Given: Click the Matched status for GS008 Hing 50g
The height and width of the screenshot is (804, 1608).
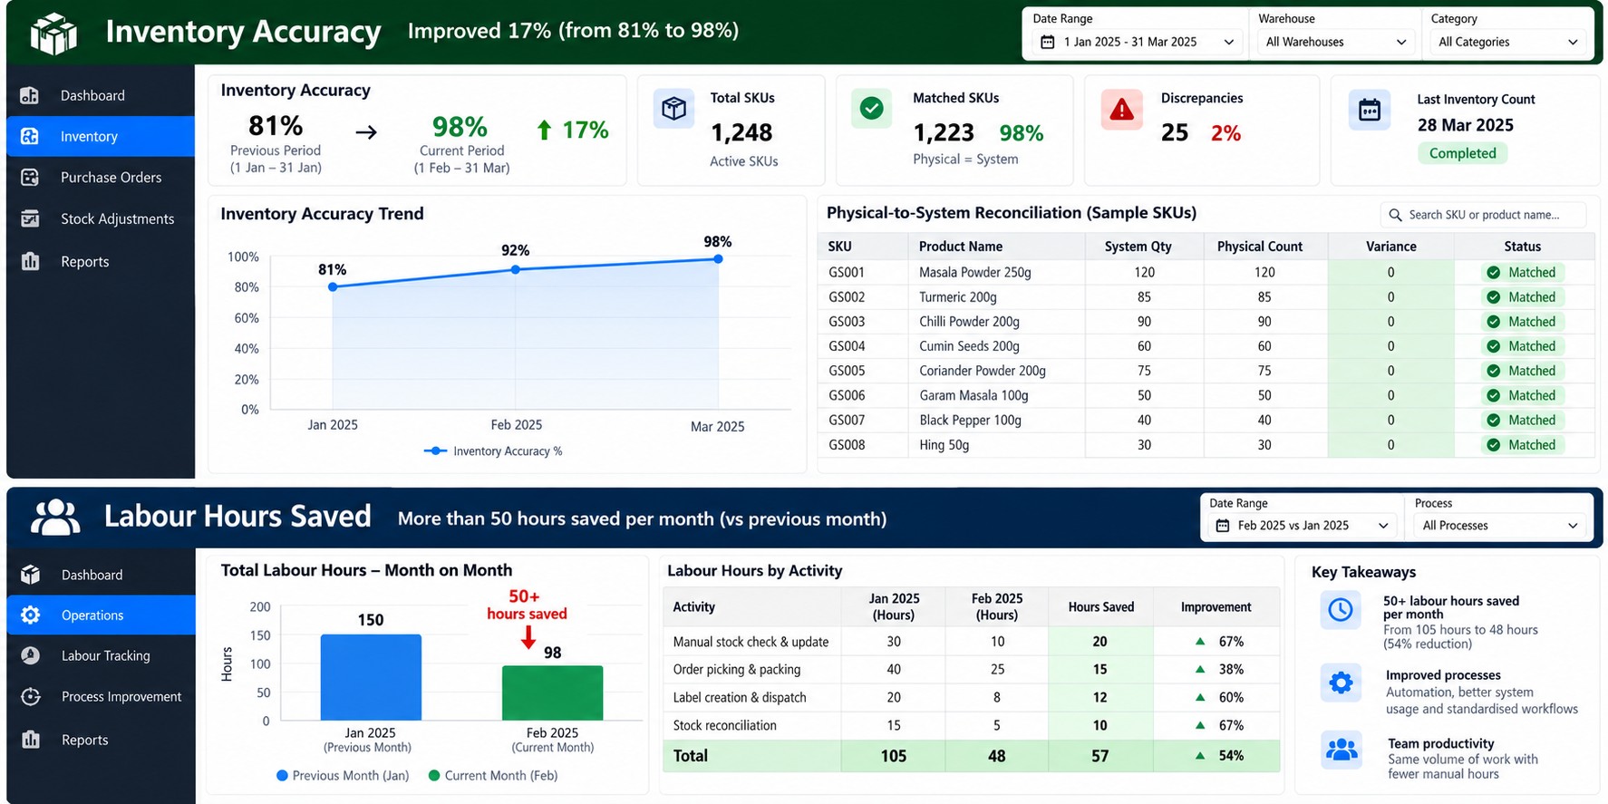Looking at the screenshot, I should [x=1521, y=445].
